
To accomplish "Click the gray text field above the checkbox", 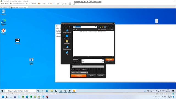I will [88, 67].
